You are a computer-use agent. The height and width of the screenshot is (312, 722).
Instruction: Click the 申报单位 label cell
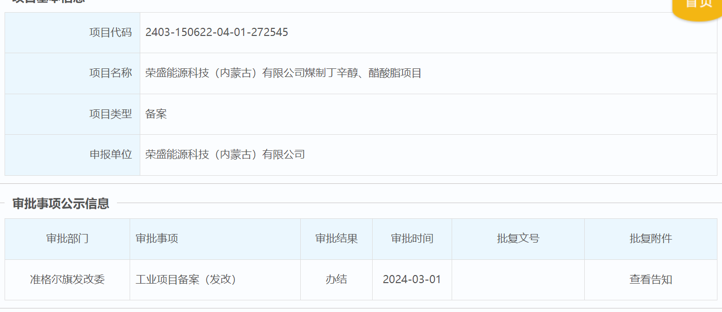[72, 154]
